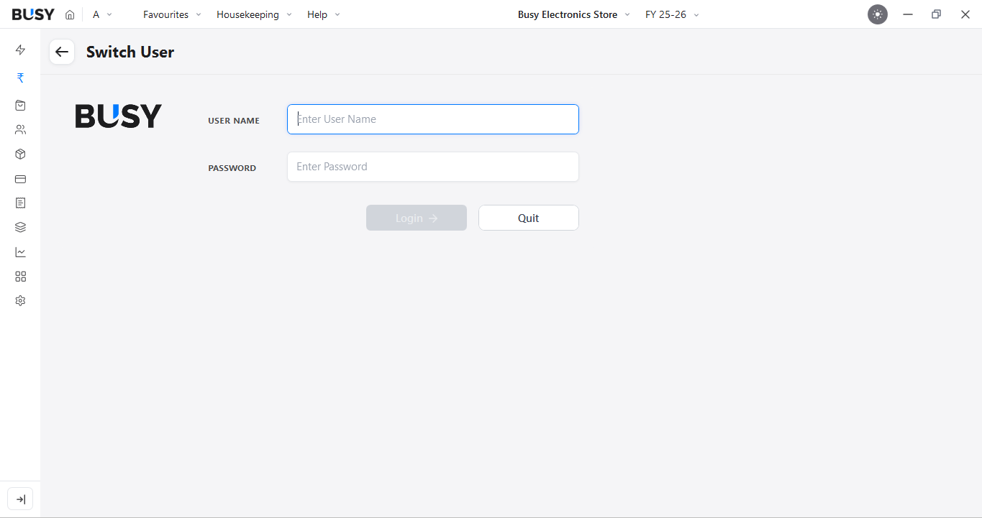Screen dimensions: 982x518
Task: Open the line chart reports icon
Action: click(x=20, y=252)
